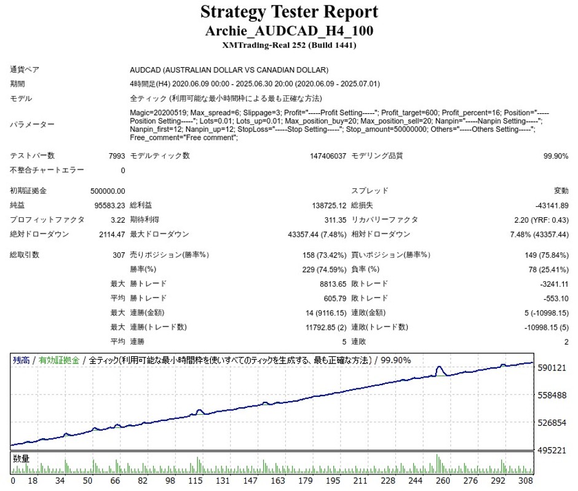Select the テストバー数 value 7993
578x491 pixels.
(x=117, y=156)
